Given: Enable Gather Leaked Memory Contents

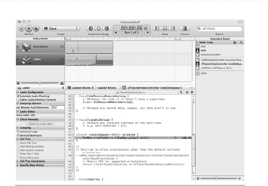Looking at the screenshot, I should (18, 100).
